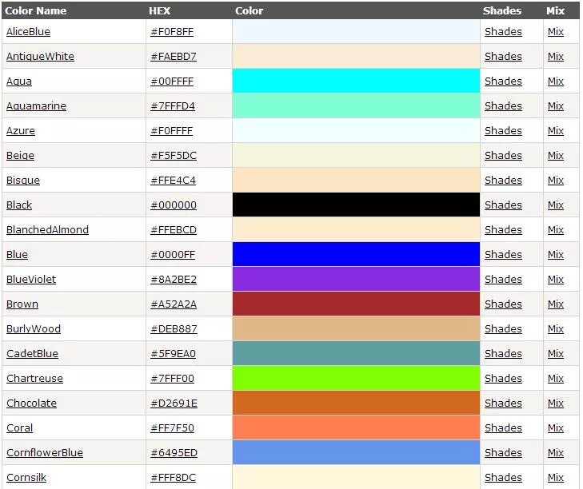Follow the #F0FFFF hex link
583x489 pixels.
172,131
